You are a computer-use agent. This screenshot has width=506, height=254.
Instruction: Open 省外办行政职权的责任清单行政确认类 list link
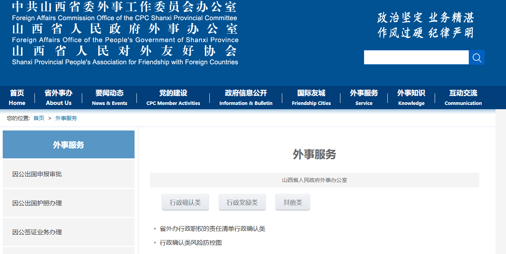(x=212, y=229)
